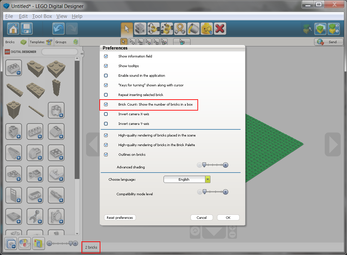The image size is (347, 255).
Task: Expand the round brick category
Action: [x=56, y=110]
